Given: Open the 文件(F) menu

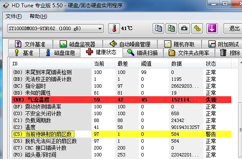Looking at the screenshot, I should 14,16.
